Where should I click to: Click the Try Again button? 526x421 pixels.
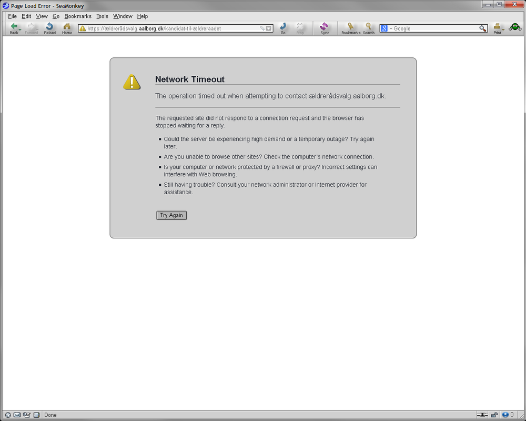point(171,215)
